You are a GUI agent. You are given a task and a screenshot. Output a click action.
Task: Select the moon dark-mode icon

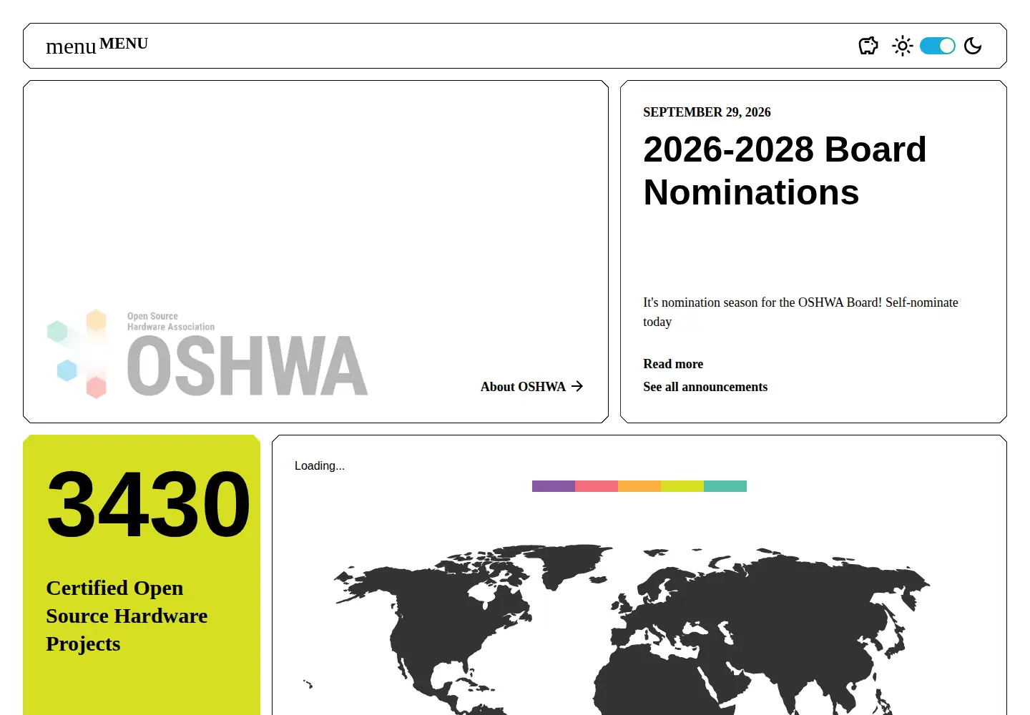click(973, 46)
